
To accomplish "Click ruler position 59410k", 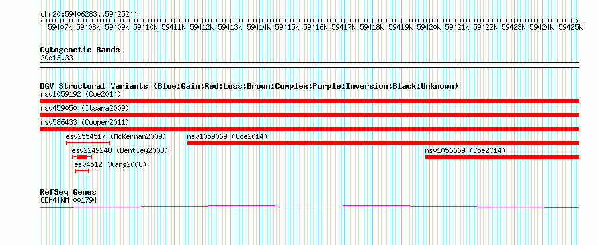I will tap(145, 27).
